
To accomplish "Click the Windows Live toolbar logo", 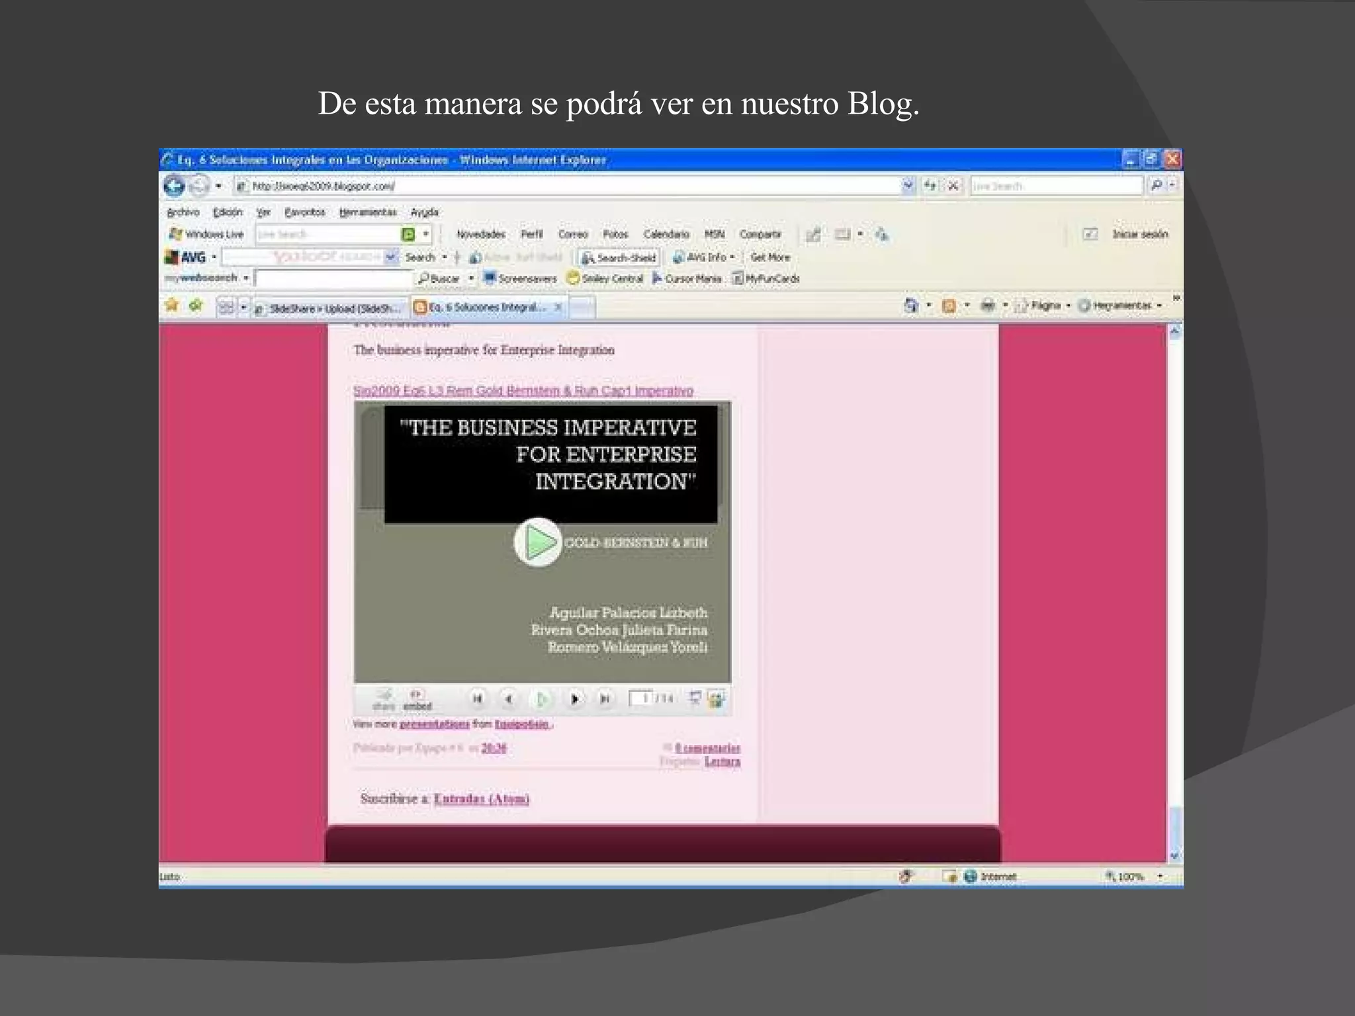I will (206, 234).
